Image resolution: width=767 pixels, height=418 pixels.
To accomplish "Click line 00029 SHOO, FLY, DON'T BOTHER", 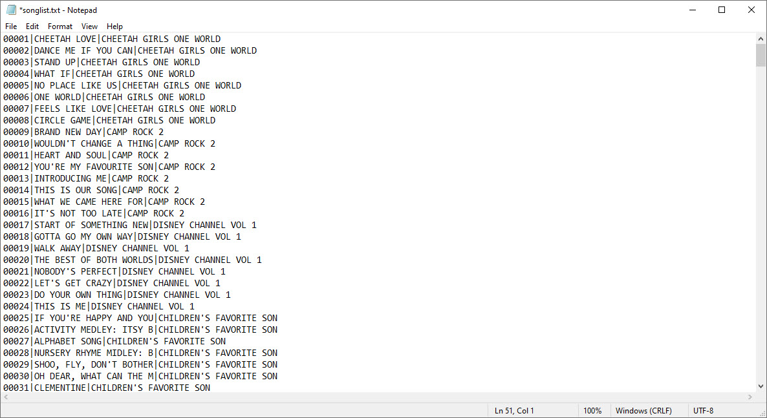I will 140,365.
